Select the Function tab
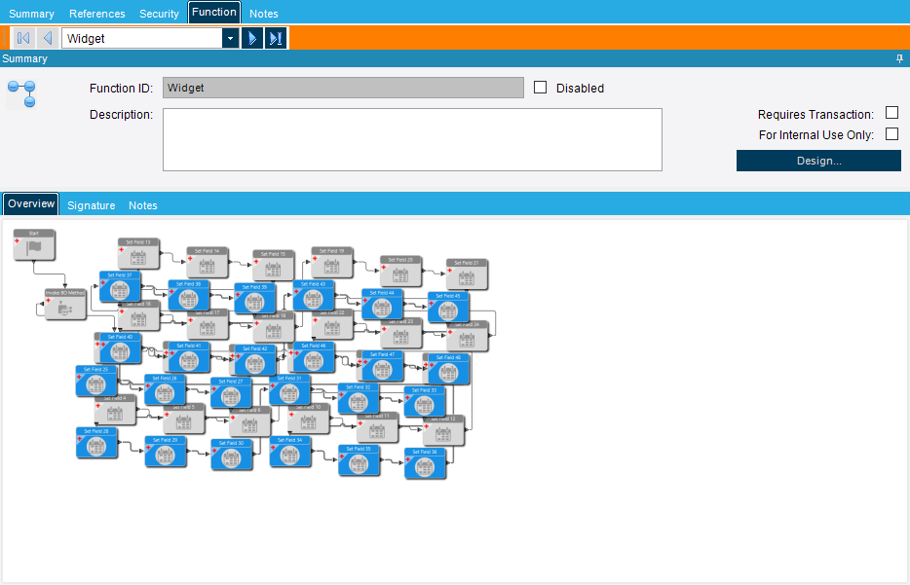 pyautogui.click(x=214, y=13)
